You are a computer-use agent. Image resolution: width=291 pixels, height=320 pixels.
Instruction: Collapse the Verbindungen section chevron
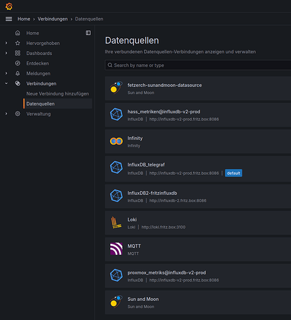6,83
